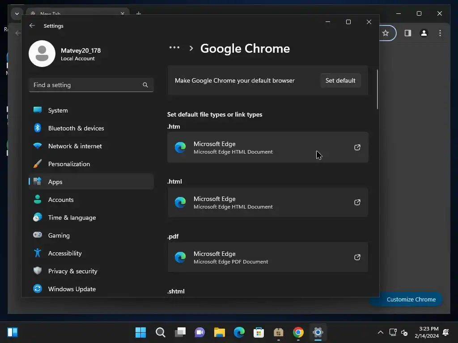Screen dimensions: 458x343
Task: Open Task View on taskbar
Action: click(x=180, y=332)
